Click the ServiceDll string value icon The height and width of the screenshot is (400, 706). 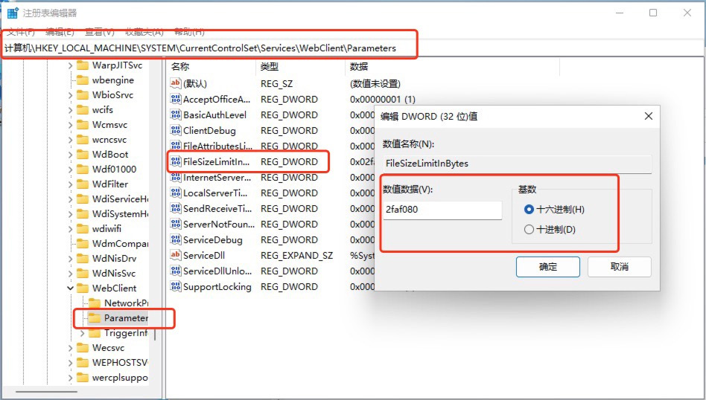coord(176,256)
